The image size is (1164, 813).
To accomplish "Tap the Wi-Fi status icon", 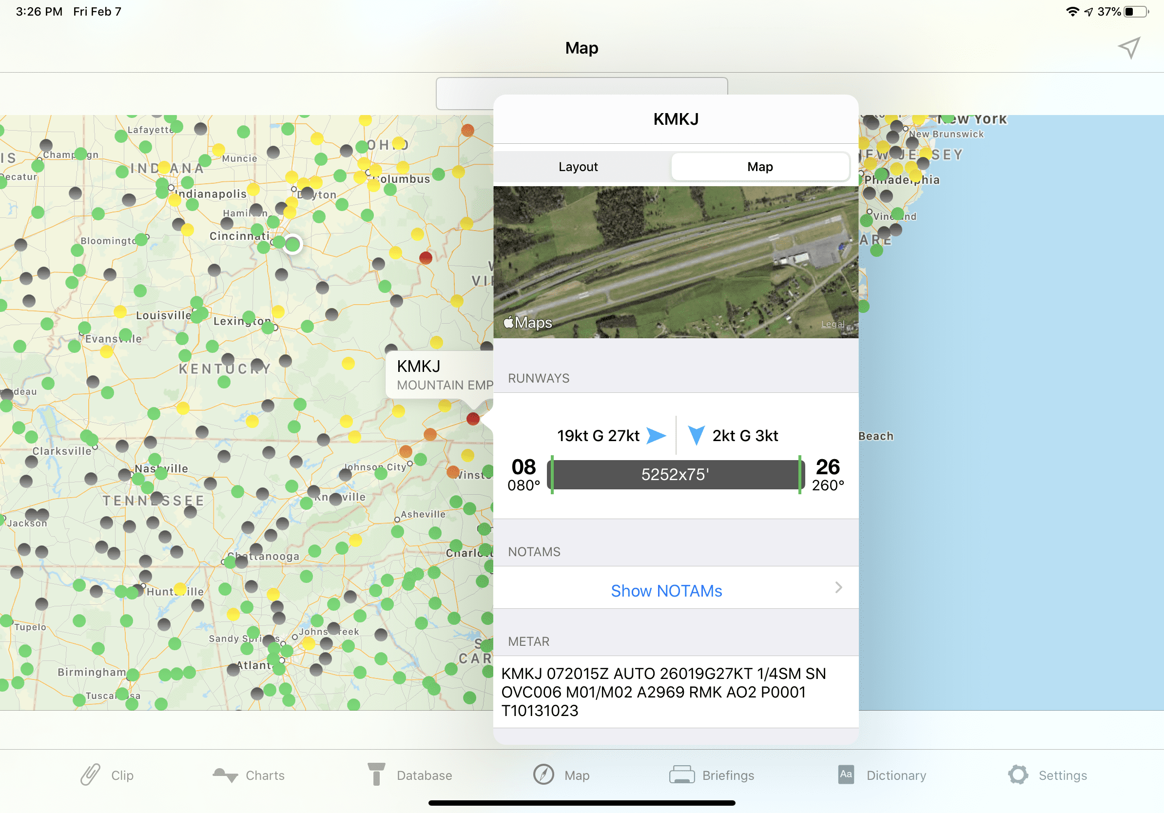I will (x=1072, y=12).
